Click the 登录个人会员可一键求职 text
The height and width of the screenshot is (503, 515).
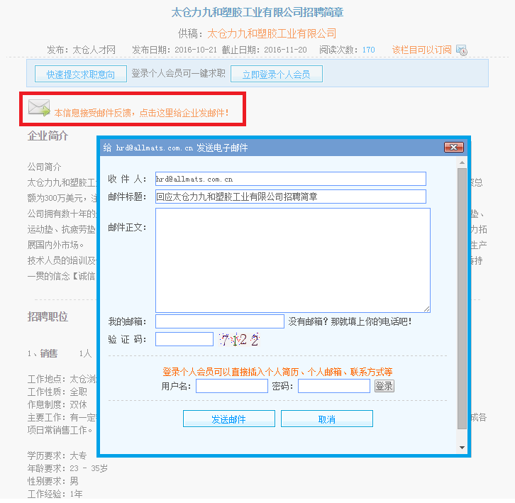pyautogui.click(x=178, y=73)
